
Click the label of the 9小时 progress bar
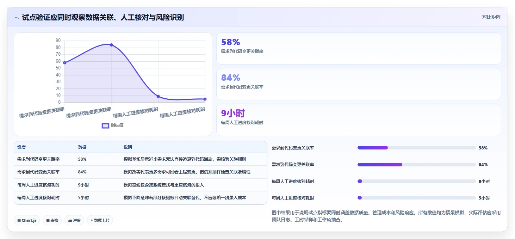click(x=293, y=182)
